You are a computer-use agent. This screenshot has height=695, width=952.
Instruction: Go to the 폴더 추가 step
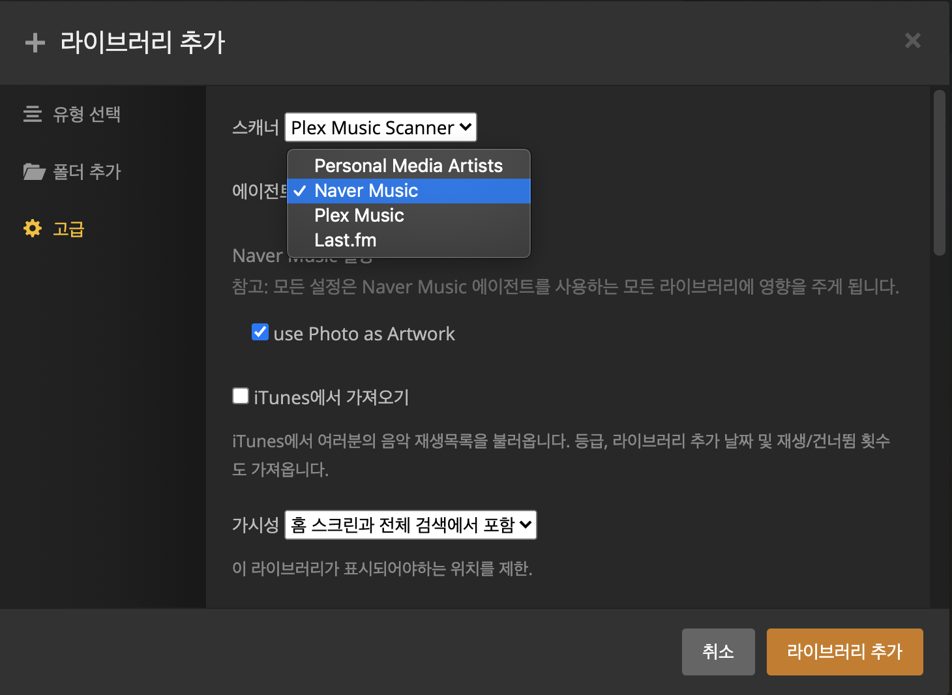click(87, 171)
